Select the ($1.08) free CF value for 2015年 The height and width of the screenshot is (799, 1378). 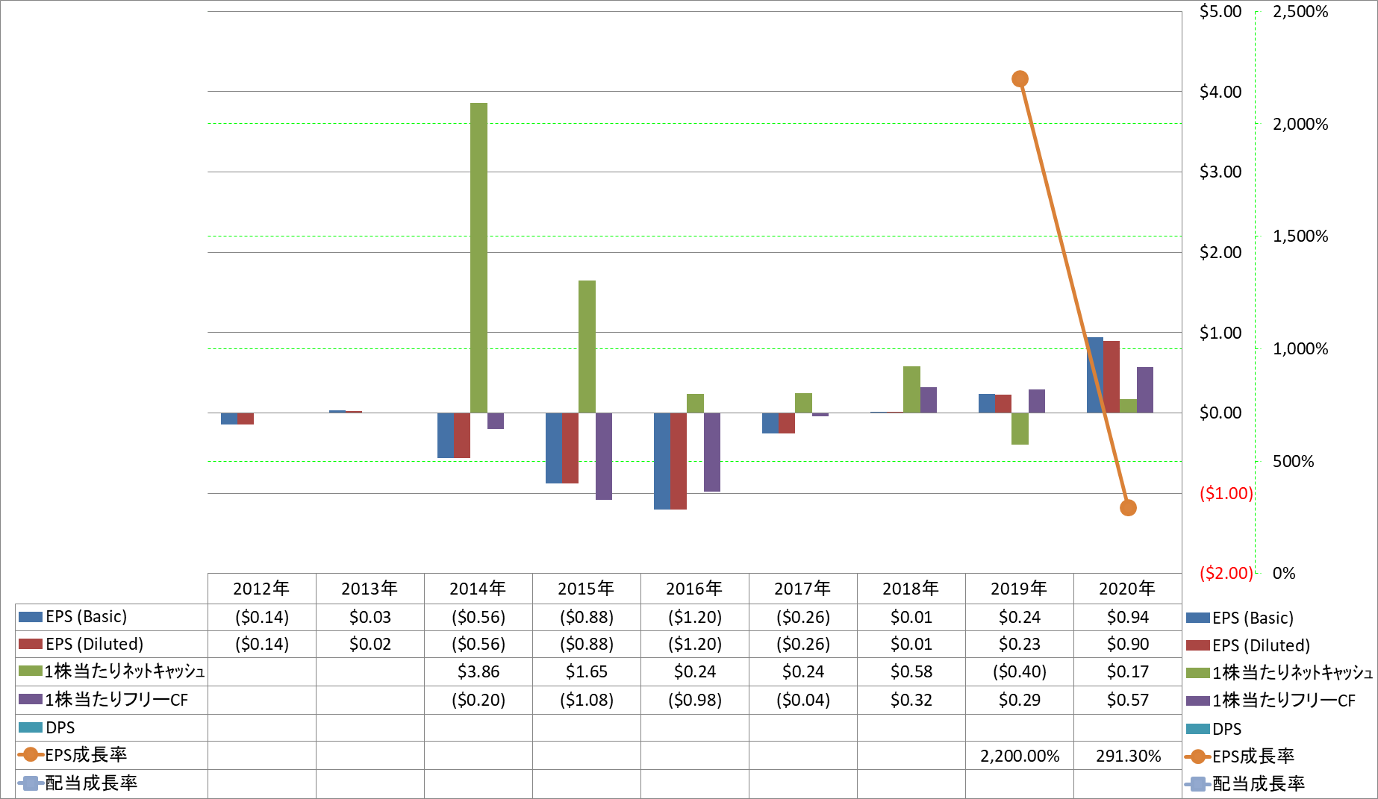(587, 701)
